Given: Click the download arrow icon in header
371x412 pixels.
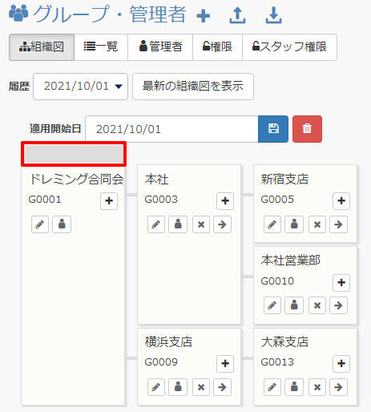Looking at the screenshot, I should click(x=273, y=15).
